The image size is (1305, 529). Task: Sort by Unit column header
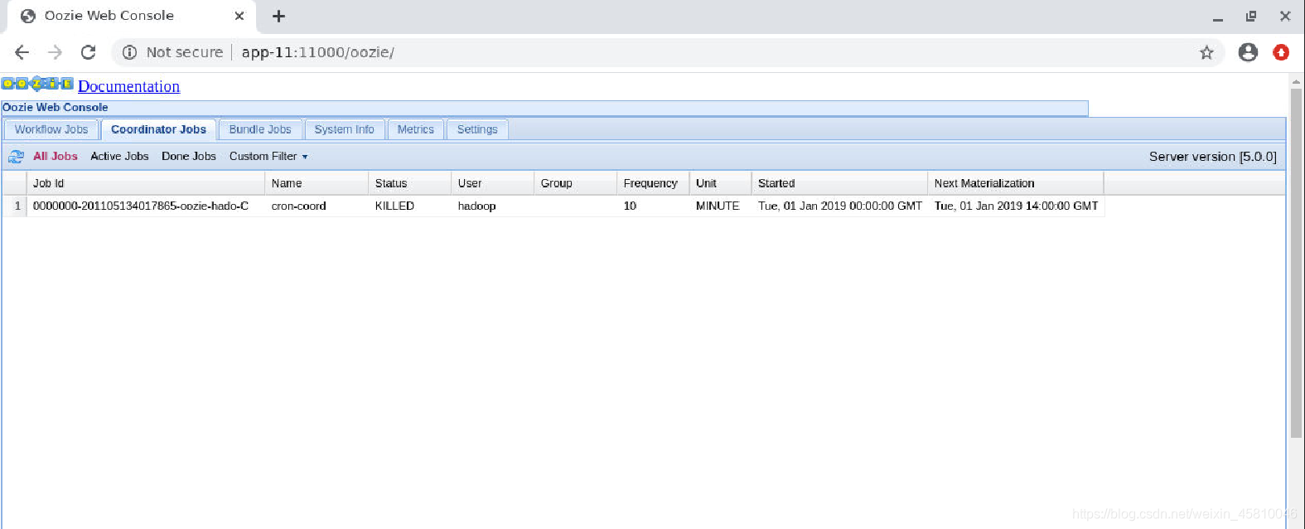tap(720, 183)
